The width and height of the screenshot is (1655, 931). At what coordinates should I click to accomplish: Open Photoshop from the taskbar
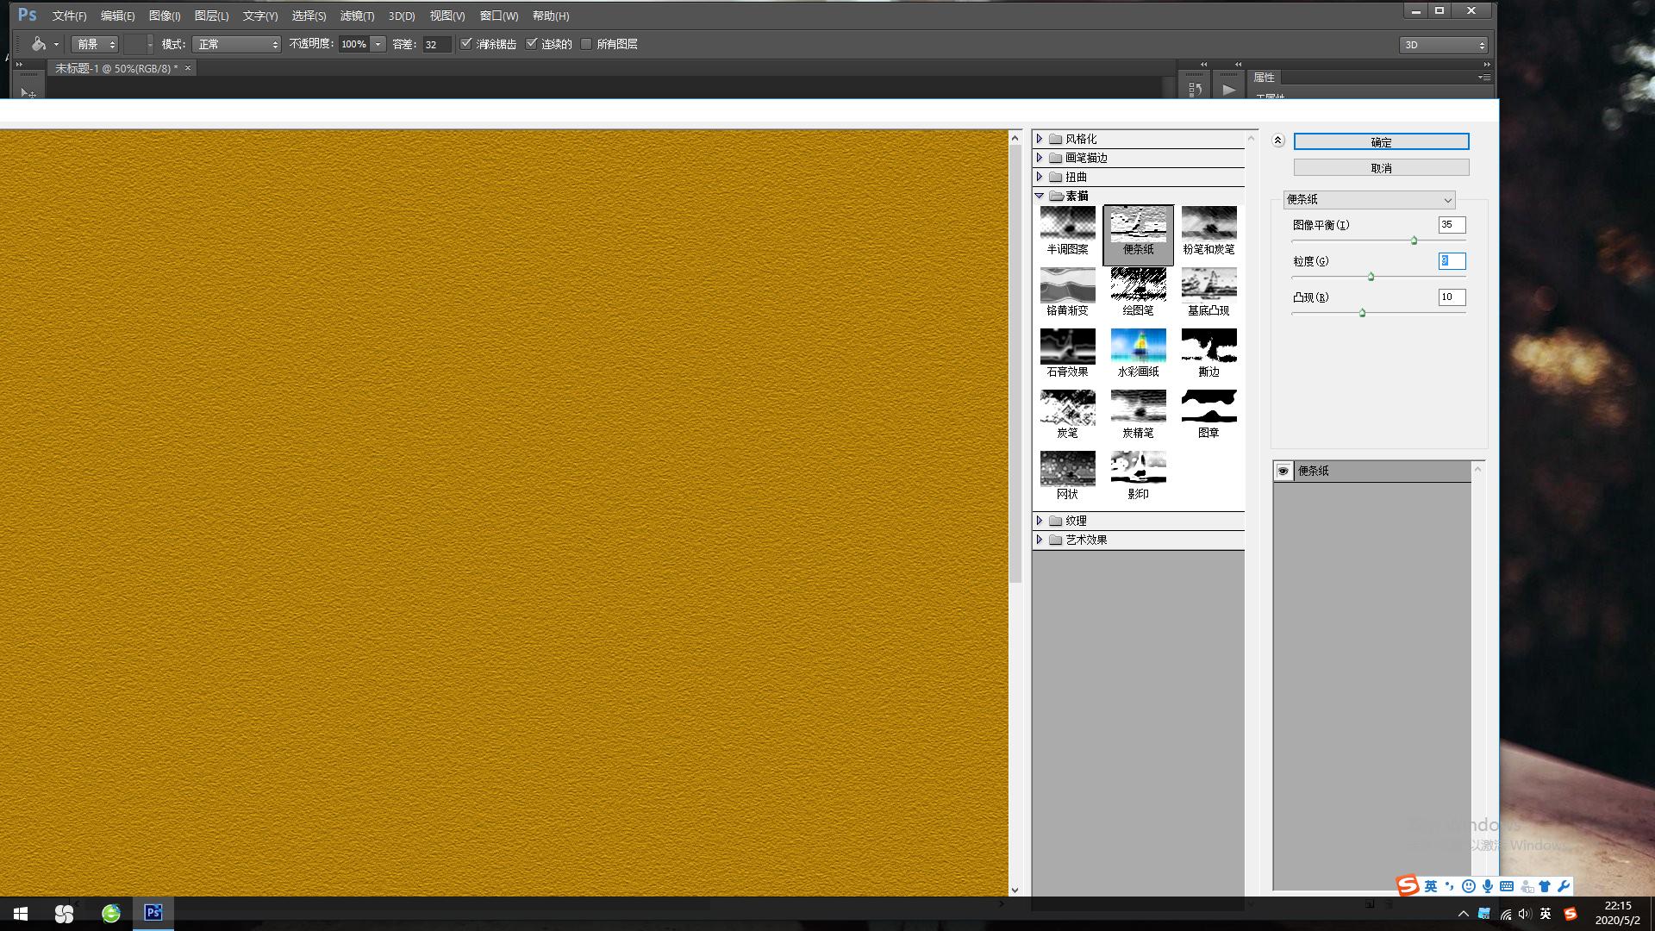click(x=153, y=913)
